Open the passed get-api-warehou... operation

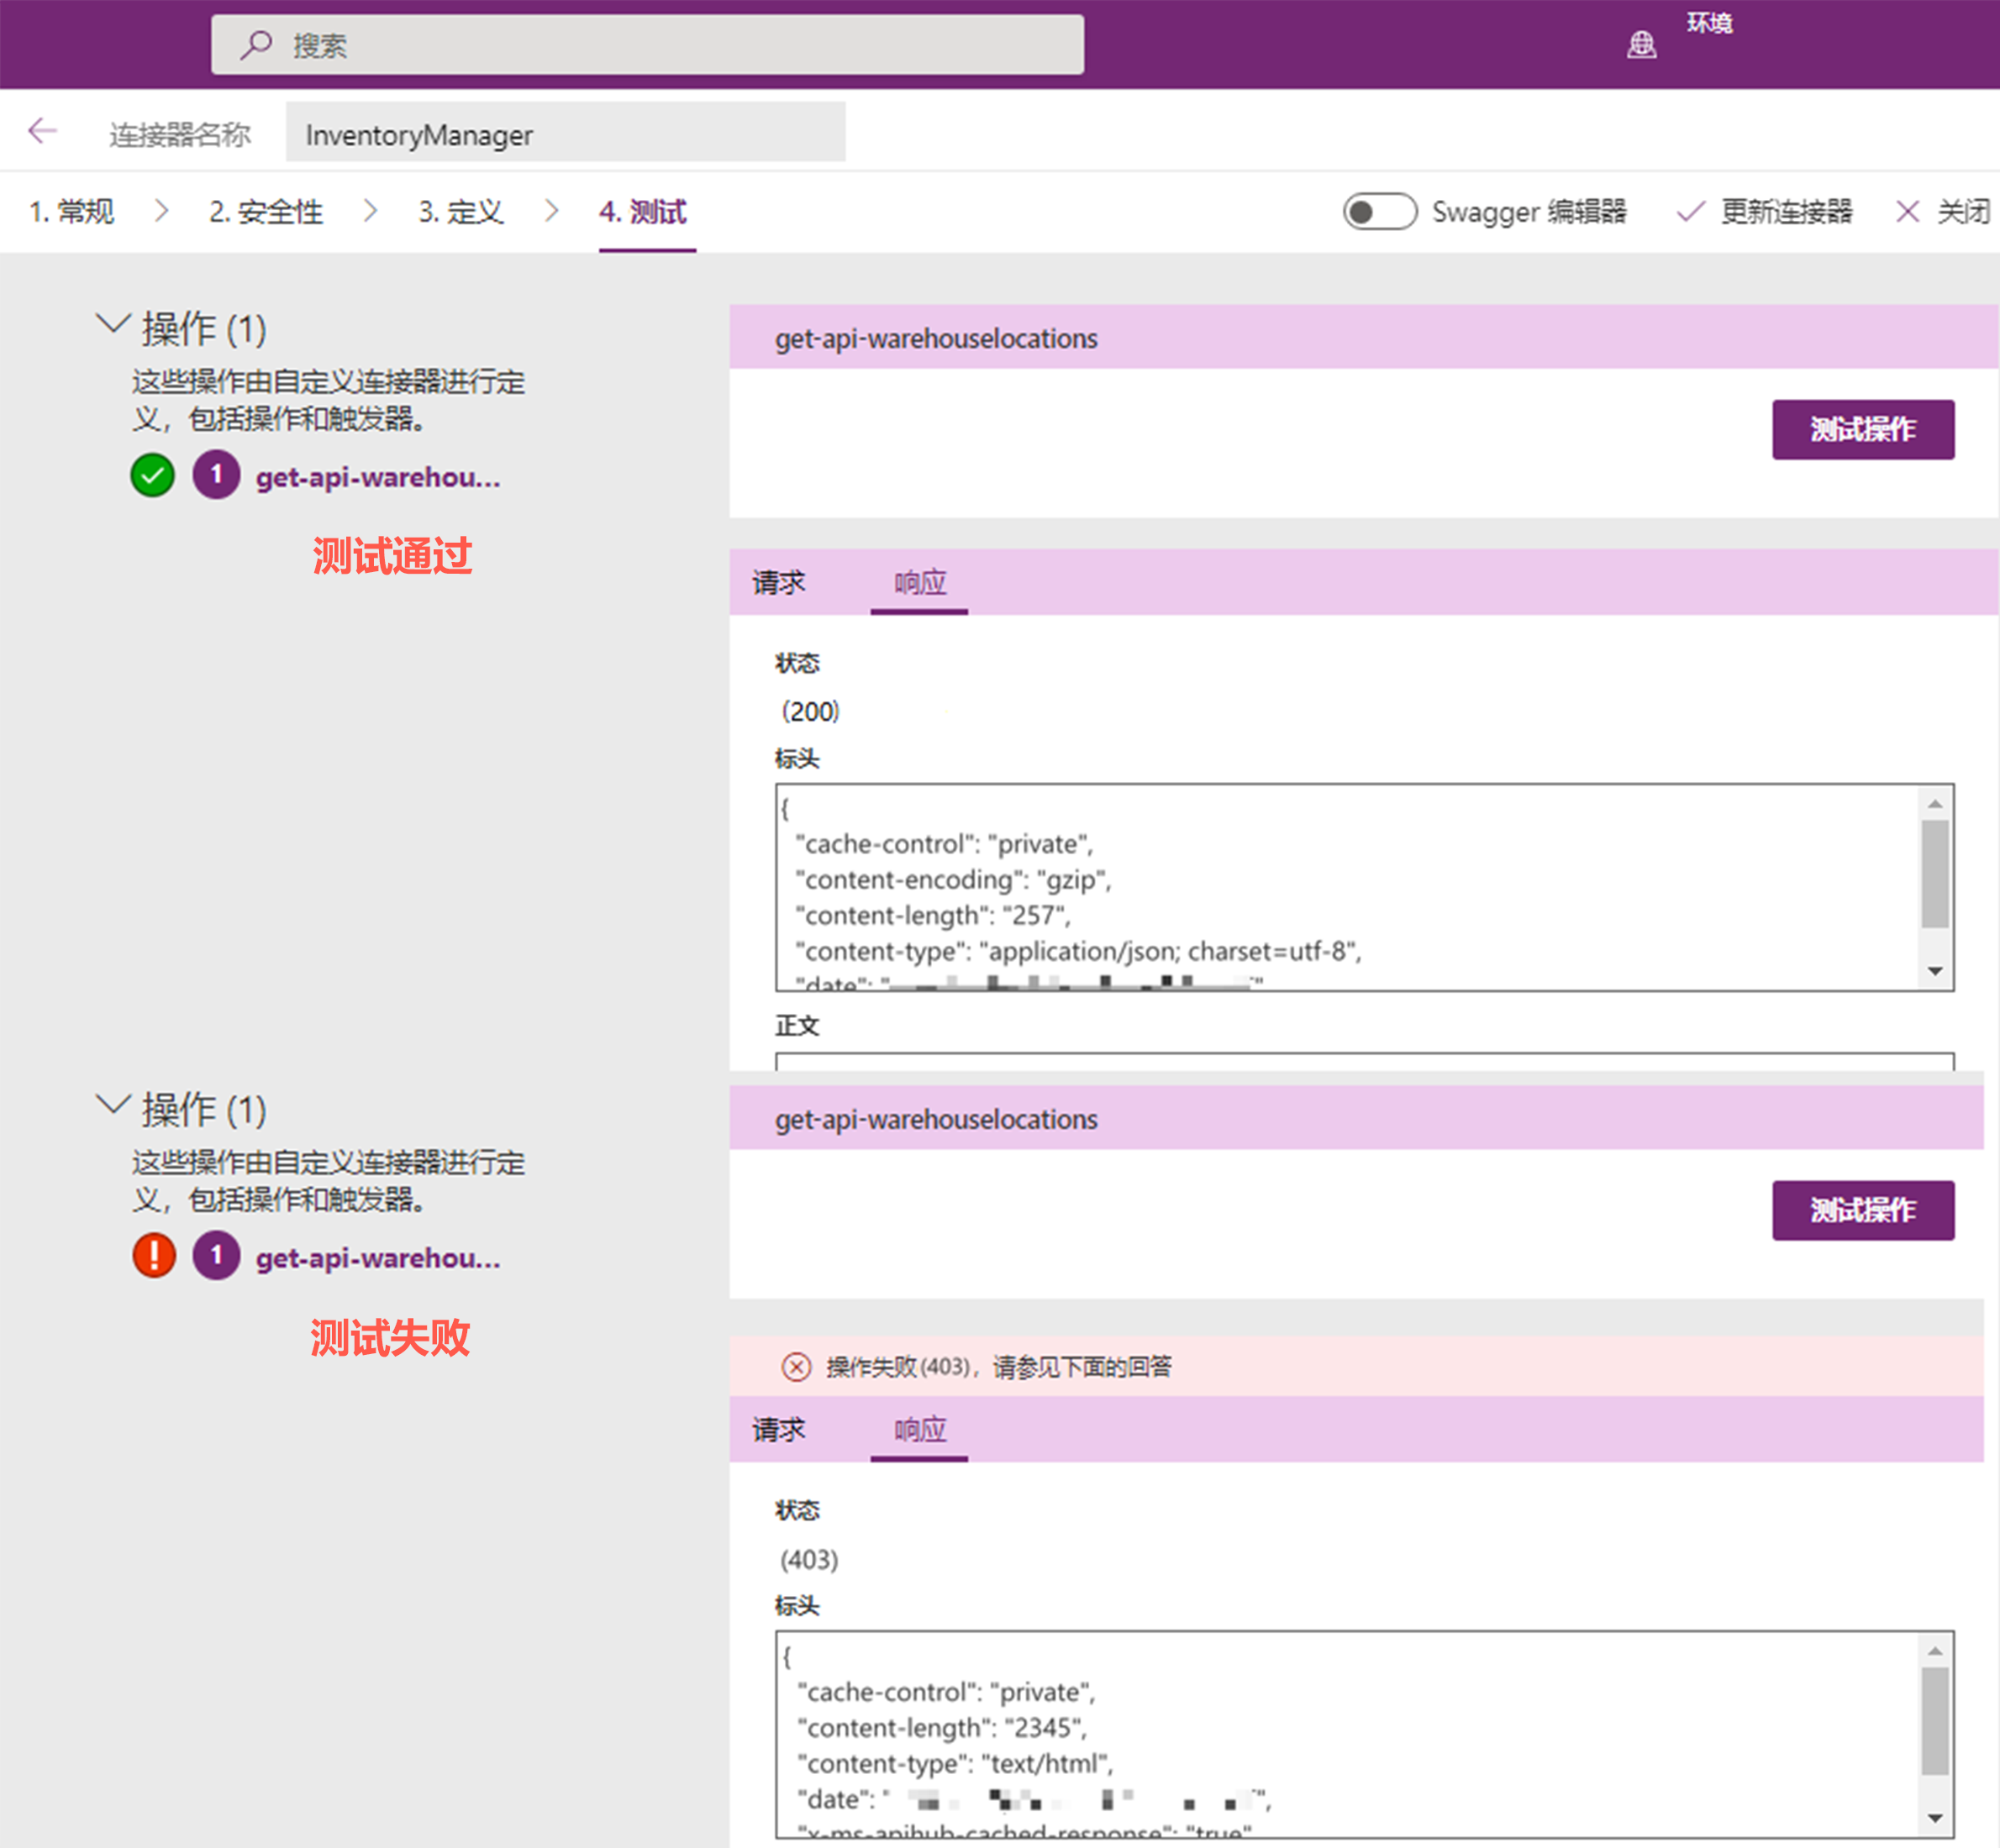pos(378,478)
